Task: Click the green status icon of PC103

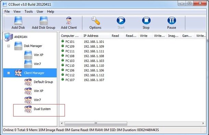Action: tap(63, 60)
